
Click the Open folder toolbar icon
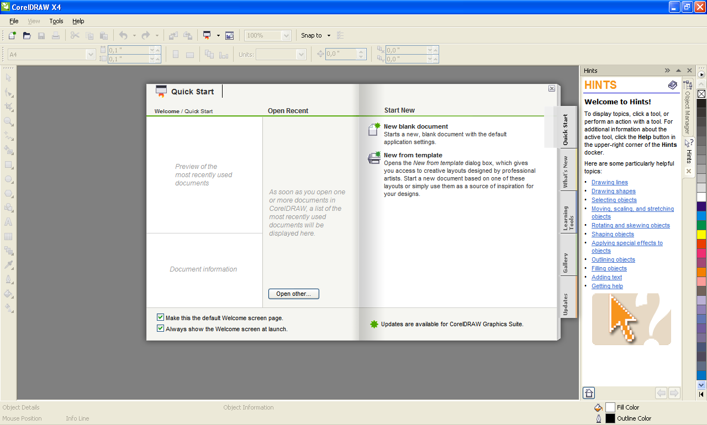pos(27,35)
